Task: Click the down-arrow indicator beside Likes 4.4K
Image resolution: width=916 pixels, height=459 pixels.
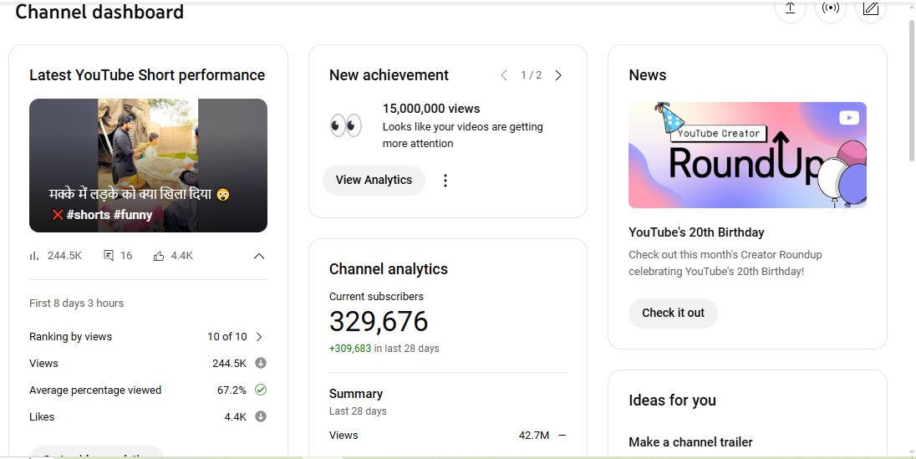Action: [x=261, y=416]
